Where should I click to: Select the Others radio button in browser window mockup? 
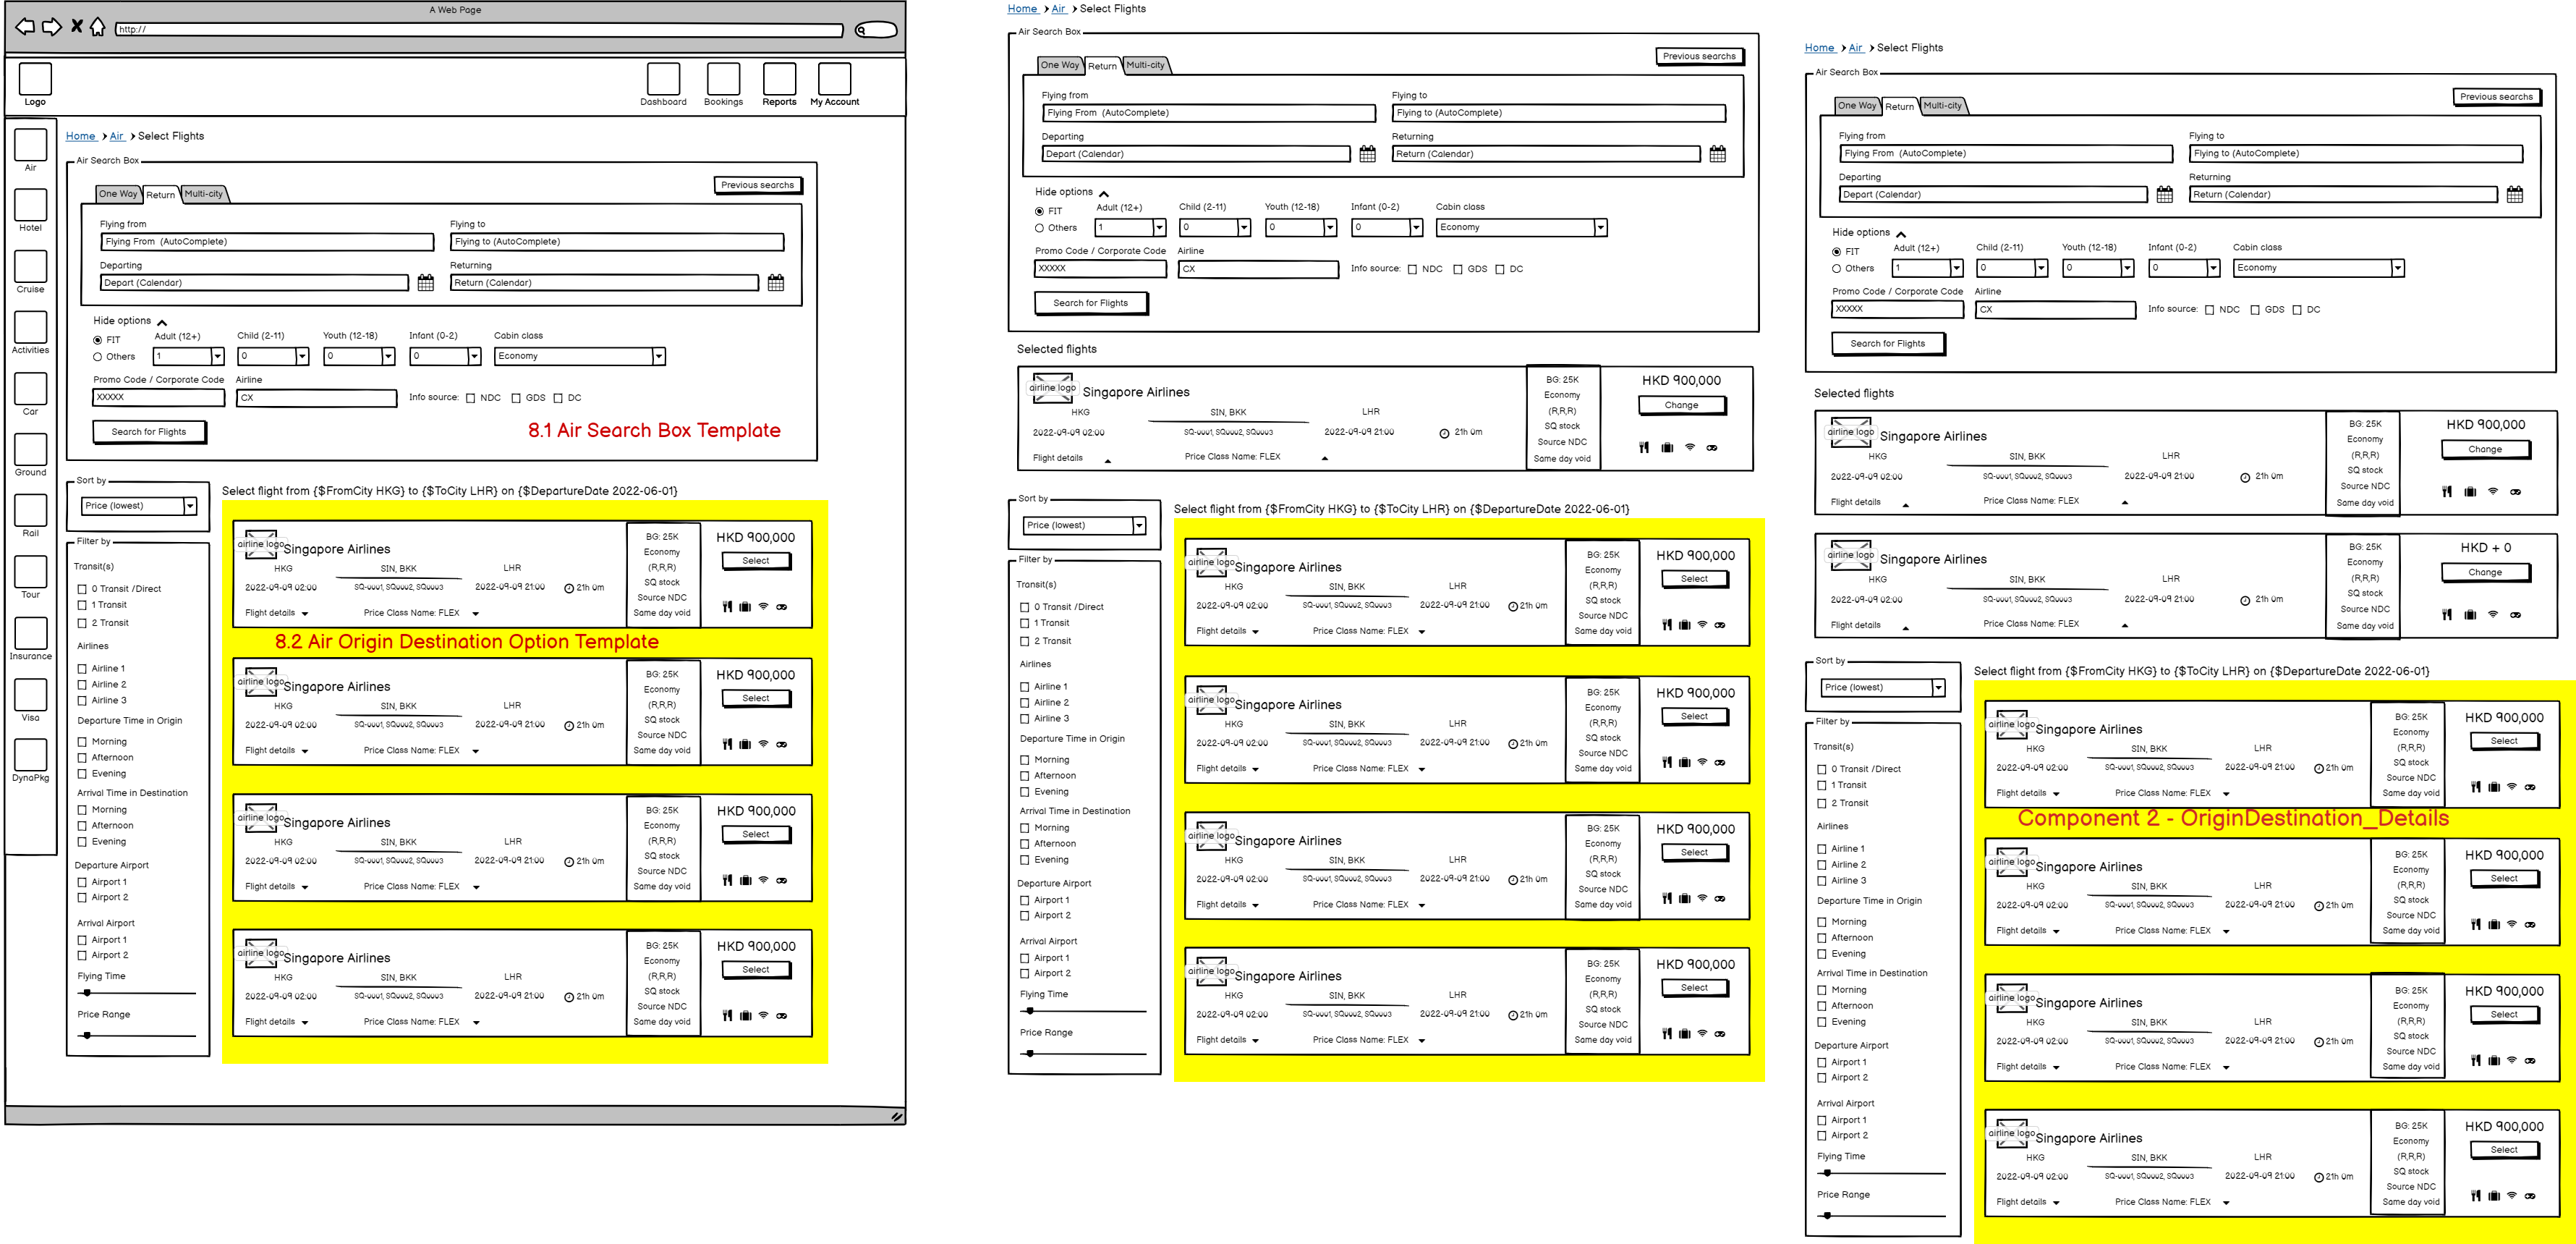point(98,357)
